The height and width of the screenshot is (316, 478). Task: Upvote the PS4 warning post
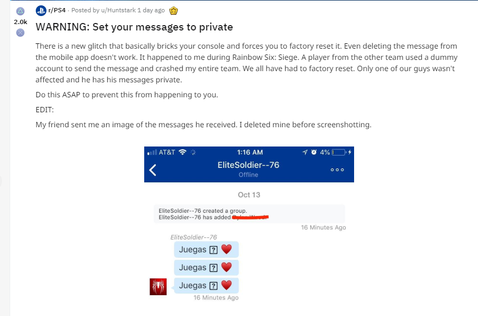pos(20,11)
